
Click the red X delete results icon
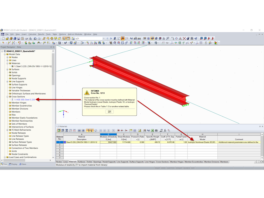pos(184,39)
